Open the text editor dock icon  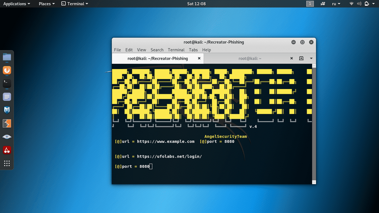[7, 97]
